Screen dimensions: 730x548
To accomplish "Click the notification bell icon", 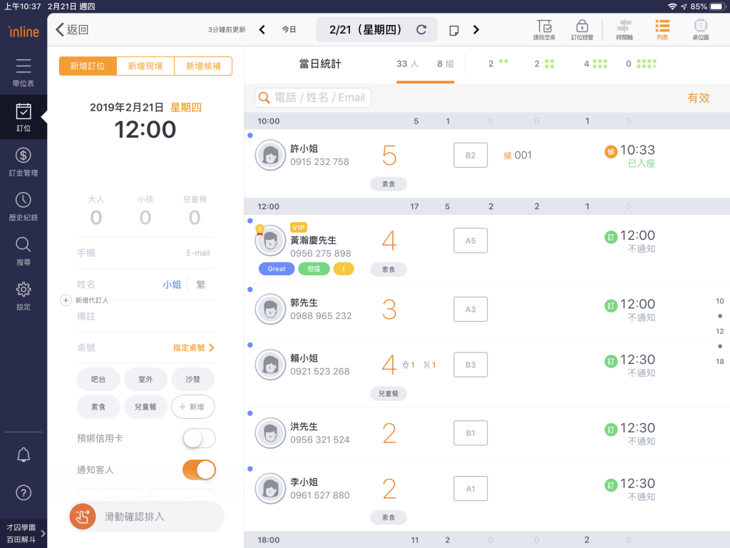I will tap(24, 455).
